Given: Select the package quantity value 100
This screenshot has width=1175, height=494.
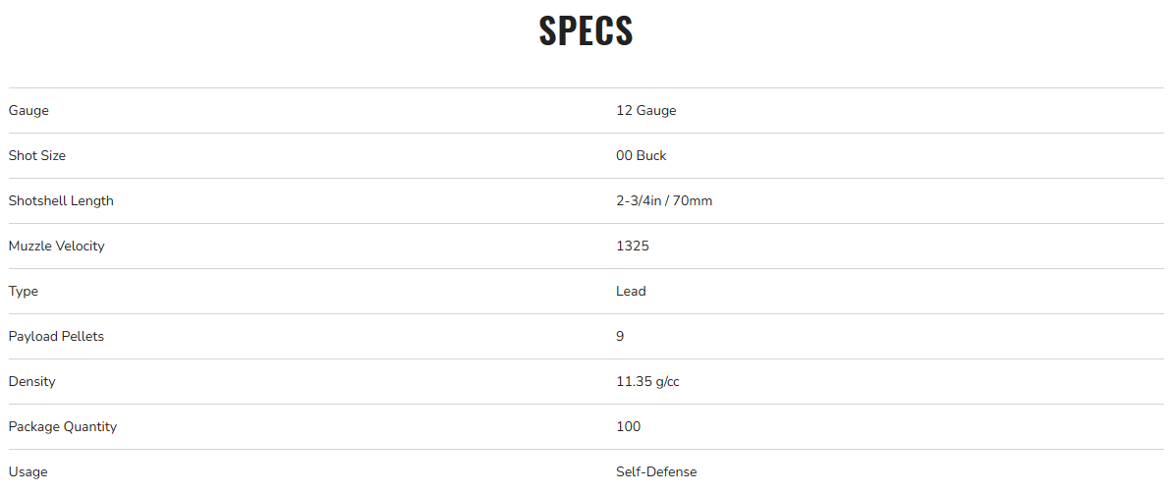Looking at the screenshot, I should (628, 427).
